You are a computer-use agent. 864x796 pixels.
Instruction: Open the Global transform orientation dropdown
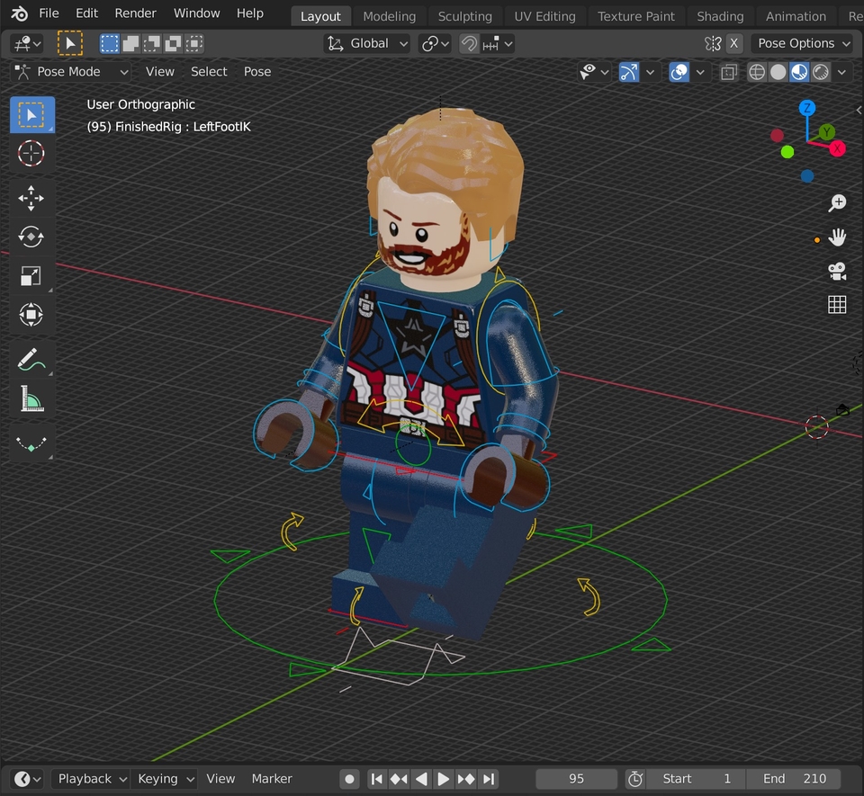tap(367, 43)
